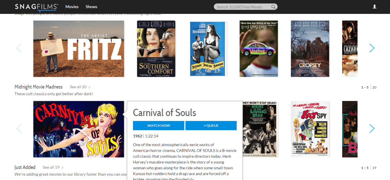Open the Cropsey movie poster

[310, 49]
